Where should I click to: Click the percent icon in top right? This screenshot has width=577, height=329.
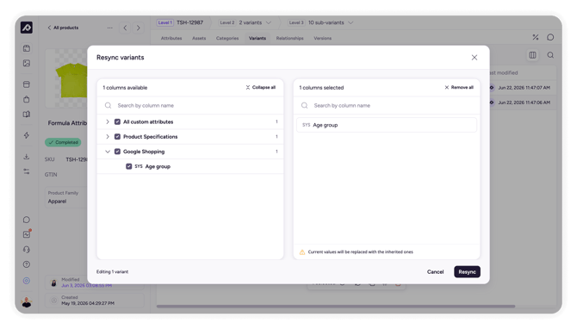pos(536,37)
